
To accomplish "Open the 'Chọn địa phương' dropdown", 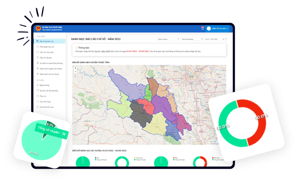I will [x=192, y=39].
